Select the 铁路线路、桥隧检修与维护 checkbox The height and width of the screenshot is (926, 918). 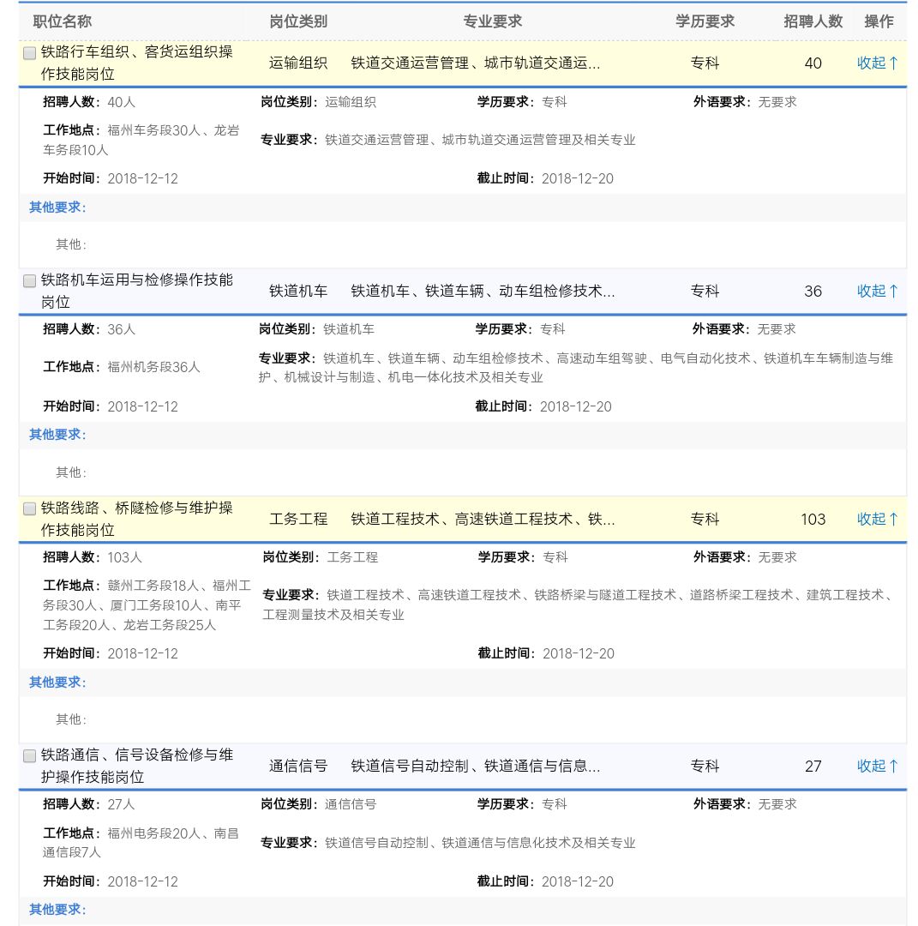tap(29, 509)
